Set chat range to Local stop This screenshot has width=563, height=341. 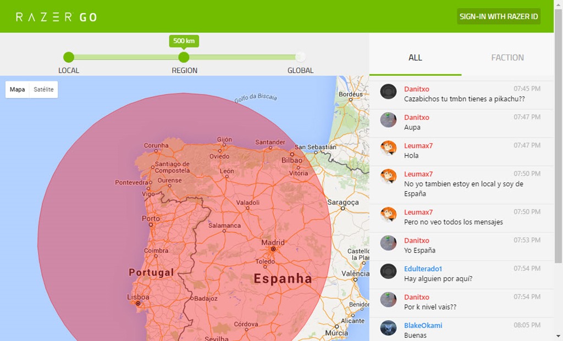69,57
